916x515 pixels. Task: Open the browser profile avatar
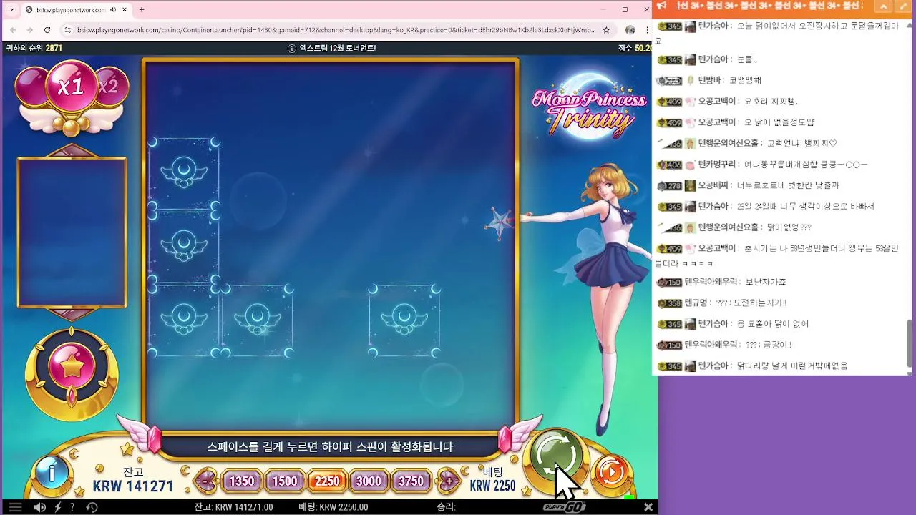coord(630,30)
